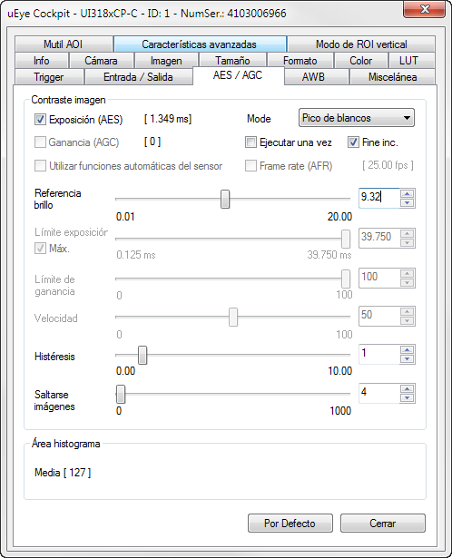Viewport: 452px width, 558px height.
Task: Click the Velocidad slider handle
Action: pos(233,317)
